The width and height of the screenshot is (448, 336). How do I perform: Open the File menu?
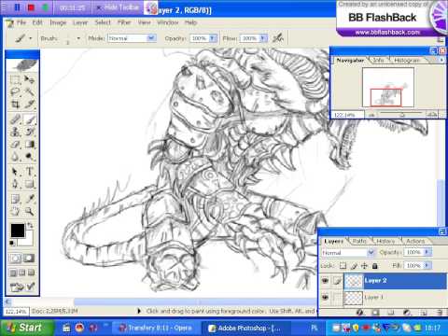tap(21, 22)
